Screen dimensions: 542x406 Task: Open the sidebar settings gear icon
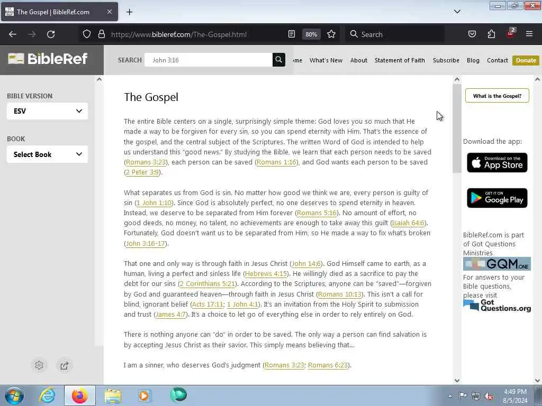[39, 365]
